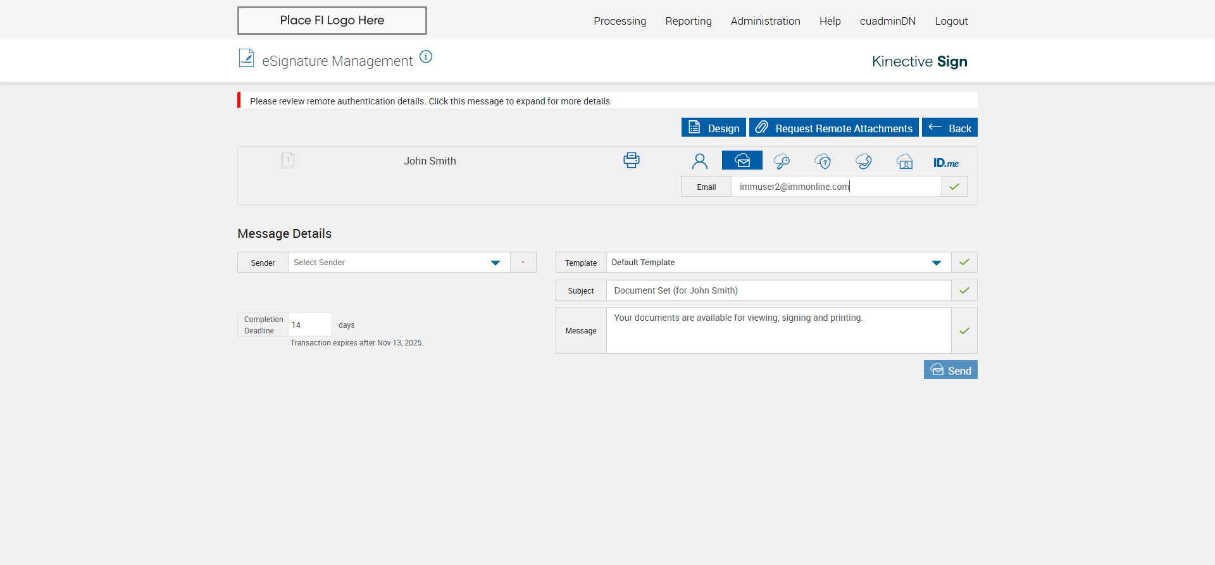Open the Administration menu
This screenshot has width=1215, height=565.
[x=765, y=21]
